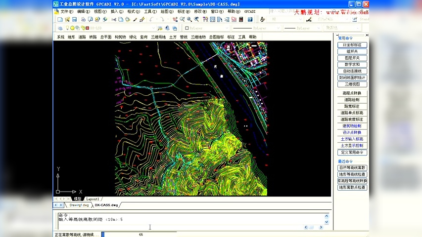Click the Print icon in the standard toolbar

pyautogui.click(x=83, y=19)
